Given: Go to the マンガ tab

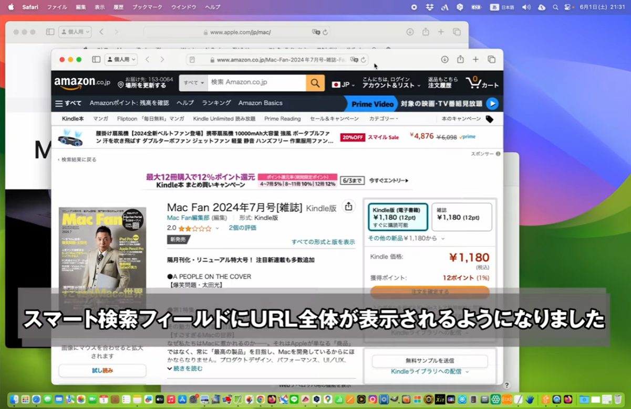Looking at the screenshot, I should point(100,119).
